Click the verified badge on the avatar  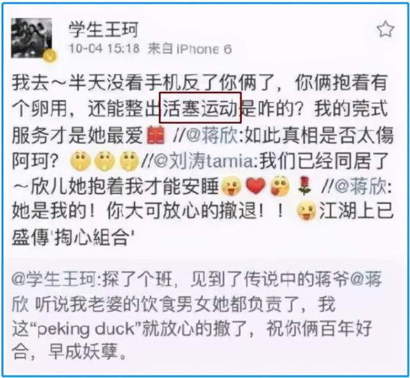[x=50, y=56]
